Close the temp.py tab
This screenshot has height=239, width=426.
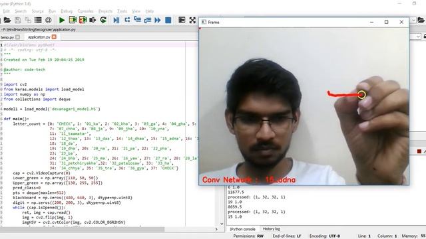[18, 37]
